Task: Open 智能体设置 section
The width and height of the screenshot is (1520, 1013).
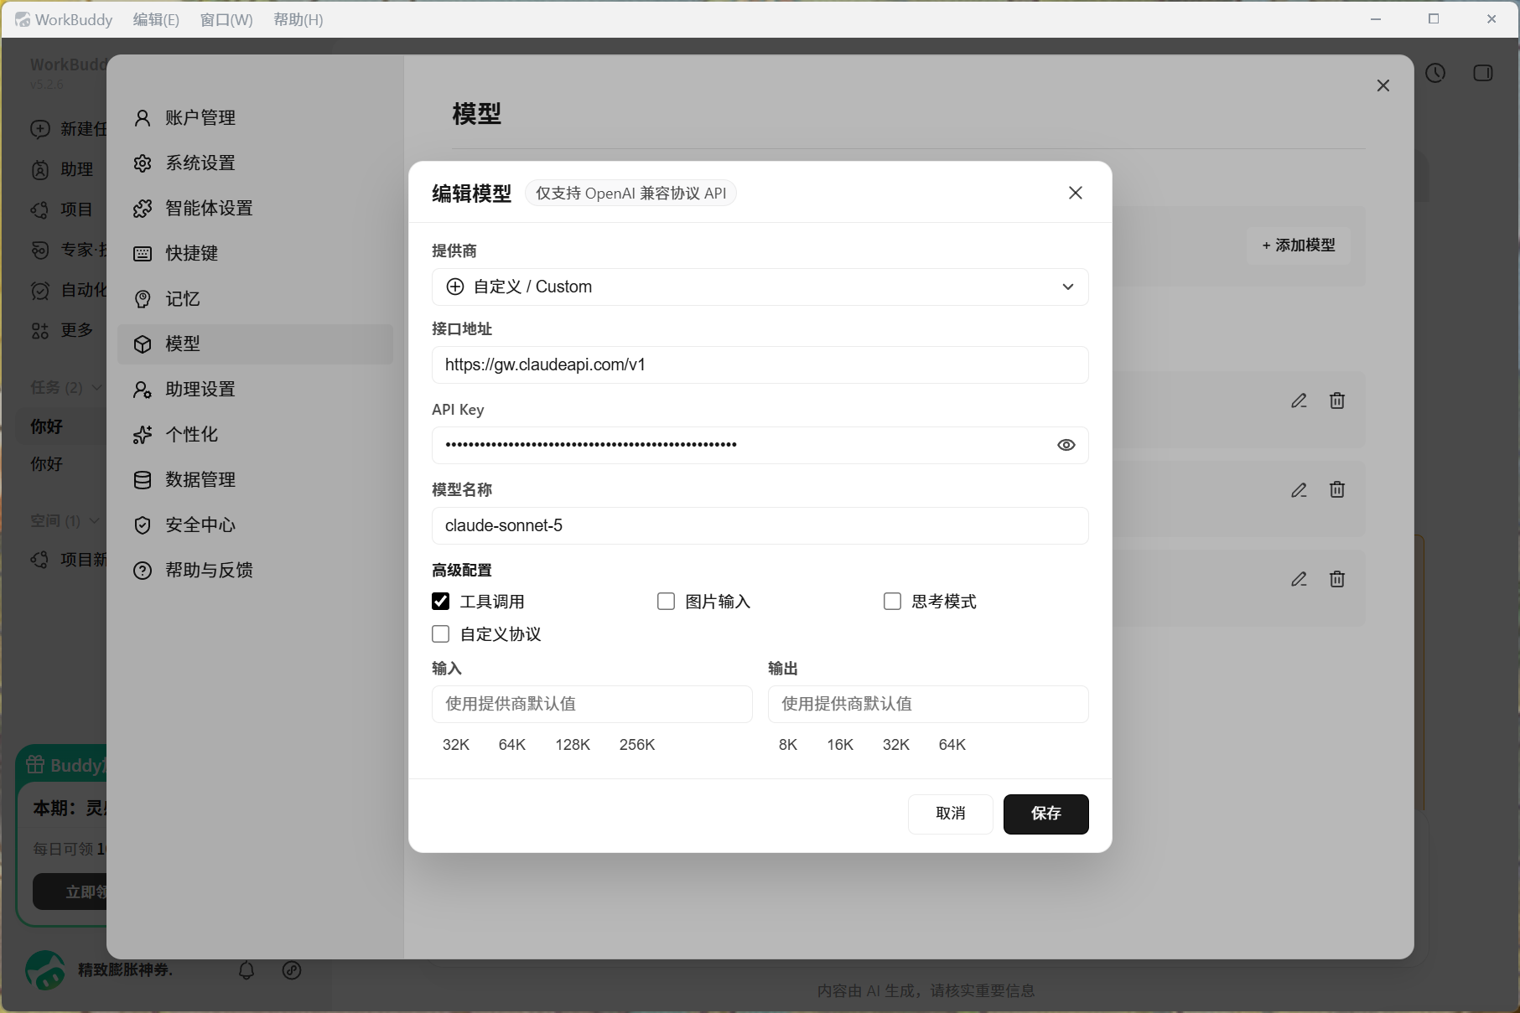Action: point(255,208)
